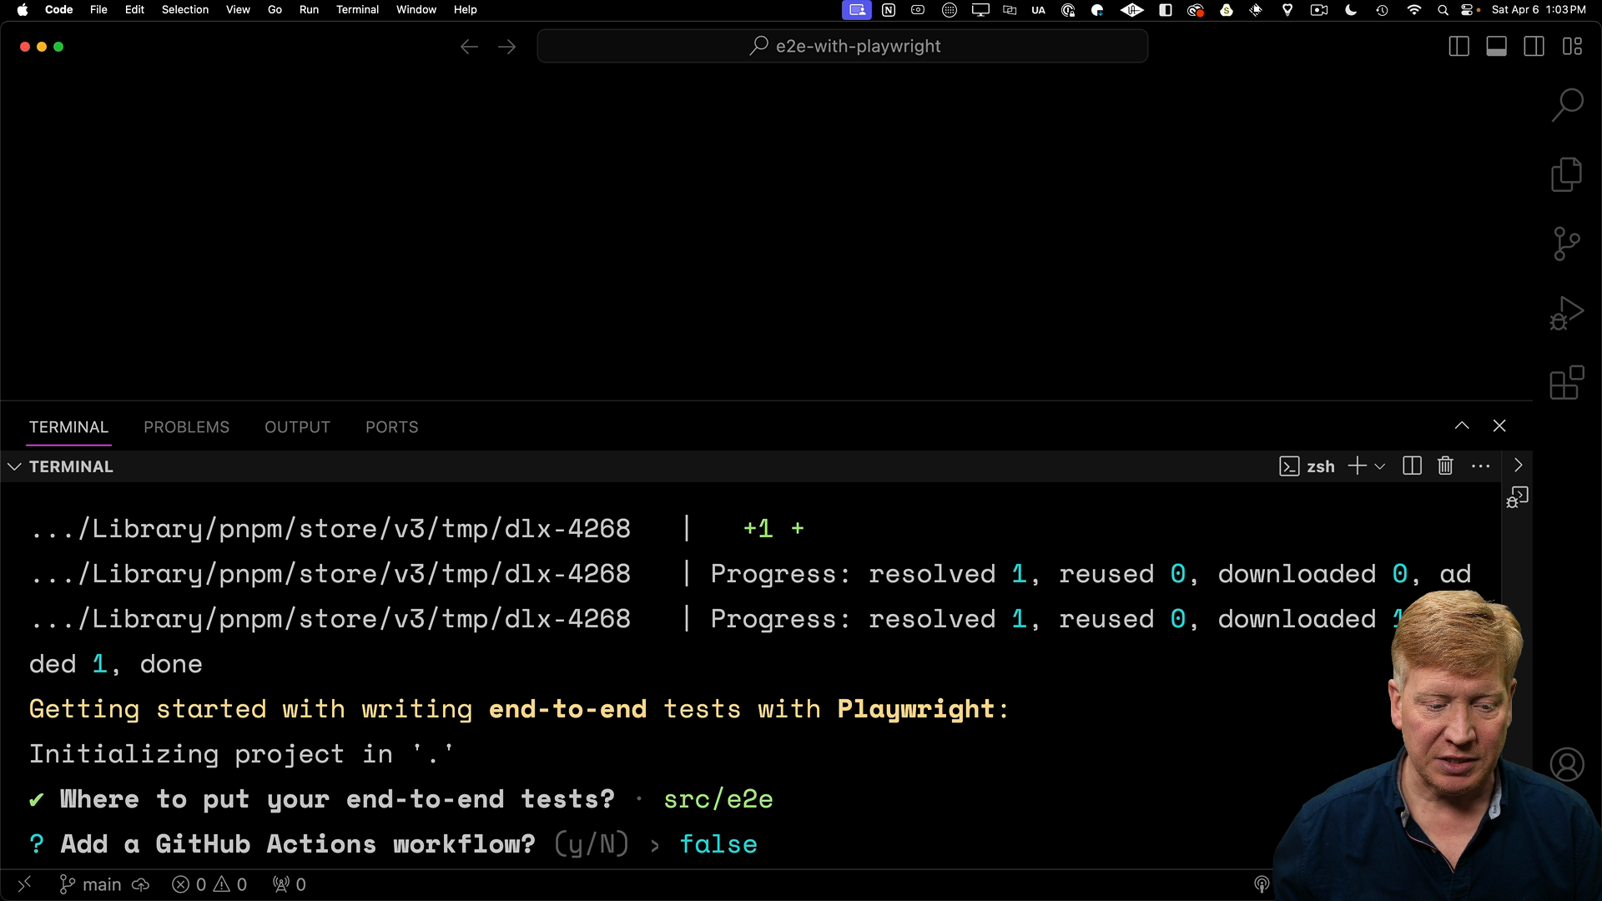Maximize the panel with the up chevron
The image size is (1602, 901).
(x=1462, y=425)
